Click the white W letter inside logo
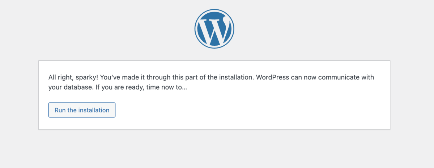The height and width of the screenshot is (168, 434). click(214, 29)
